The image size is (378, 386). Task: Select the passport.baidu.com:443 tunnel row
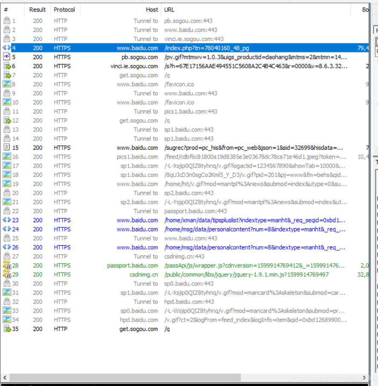point(185,211)
